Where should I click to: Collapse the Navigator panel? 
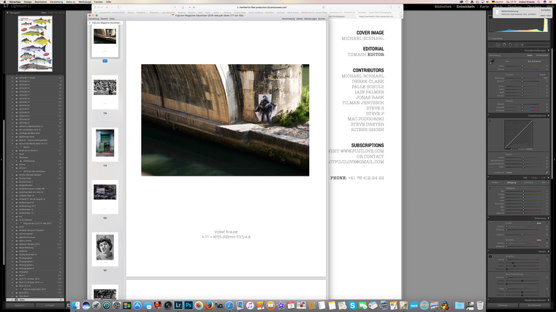(x=7, y=12)
